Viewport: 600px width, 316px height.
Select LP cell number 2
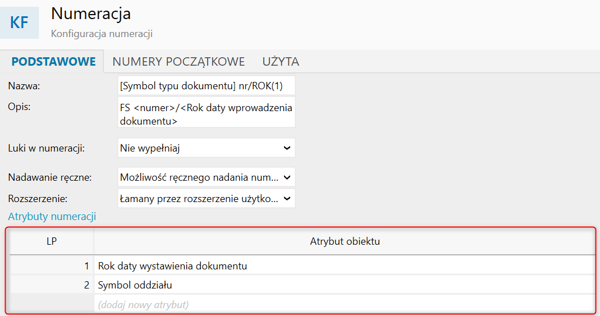point(52,285)
